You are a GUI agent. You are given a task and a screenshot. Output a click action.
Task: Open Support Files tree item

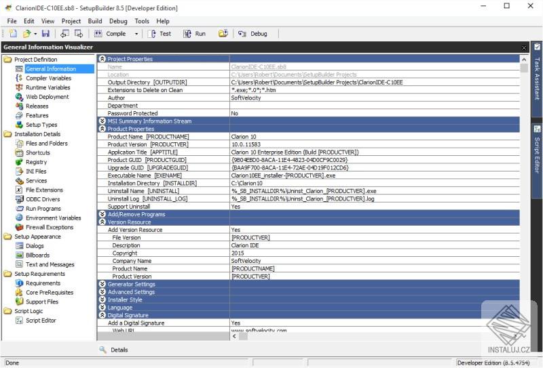click(x=42, y=302)
